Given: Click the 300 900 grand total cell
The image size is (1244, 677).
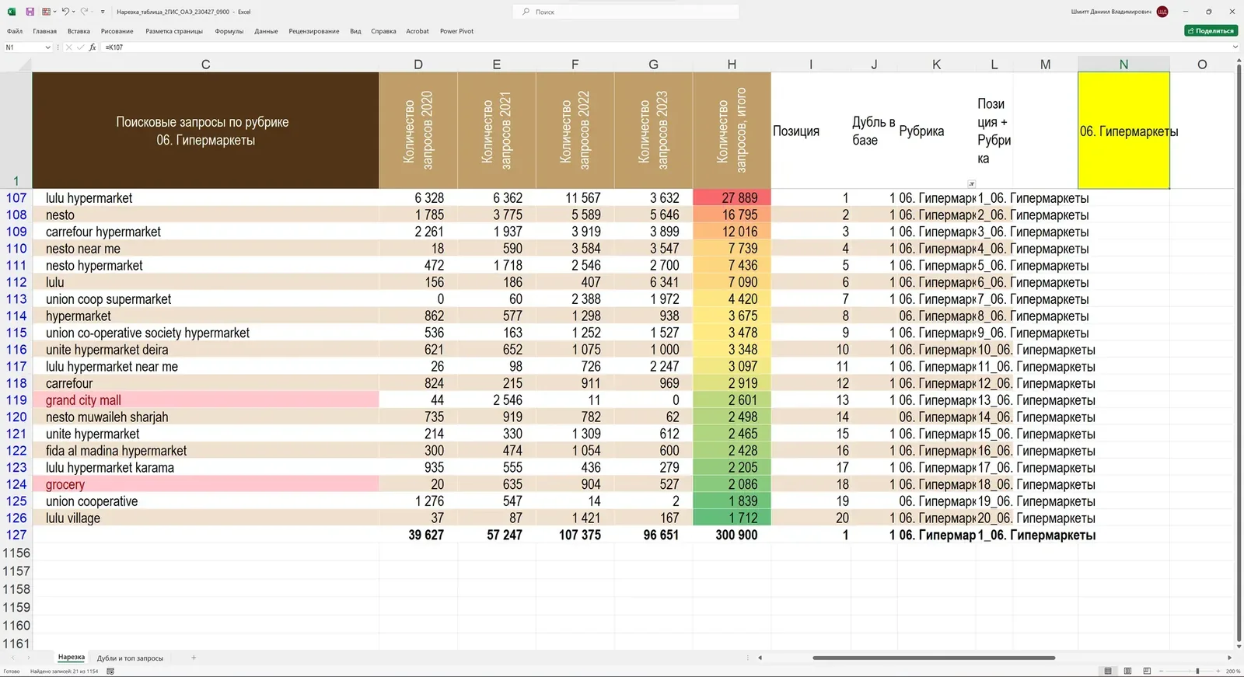Looking at the screenshot, I should pos(732,535).
